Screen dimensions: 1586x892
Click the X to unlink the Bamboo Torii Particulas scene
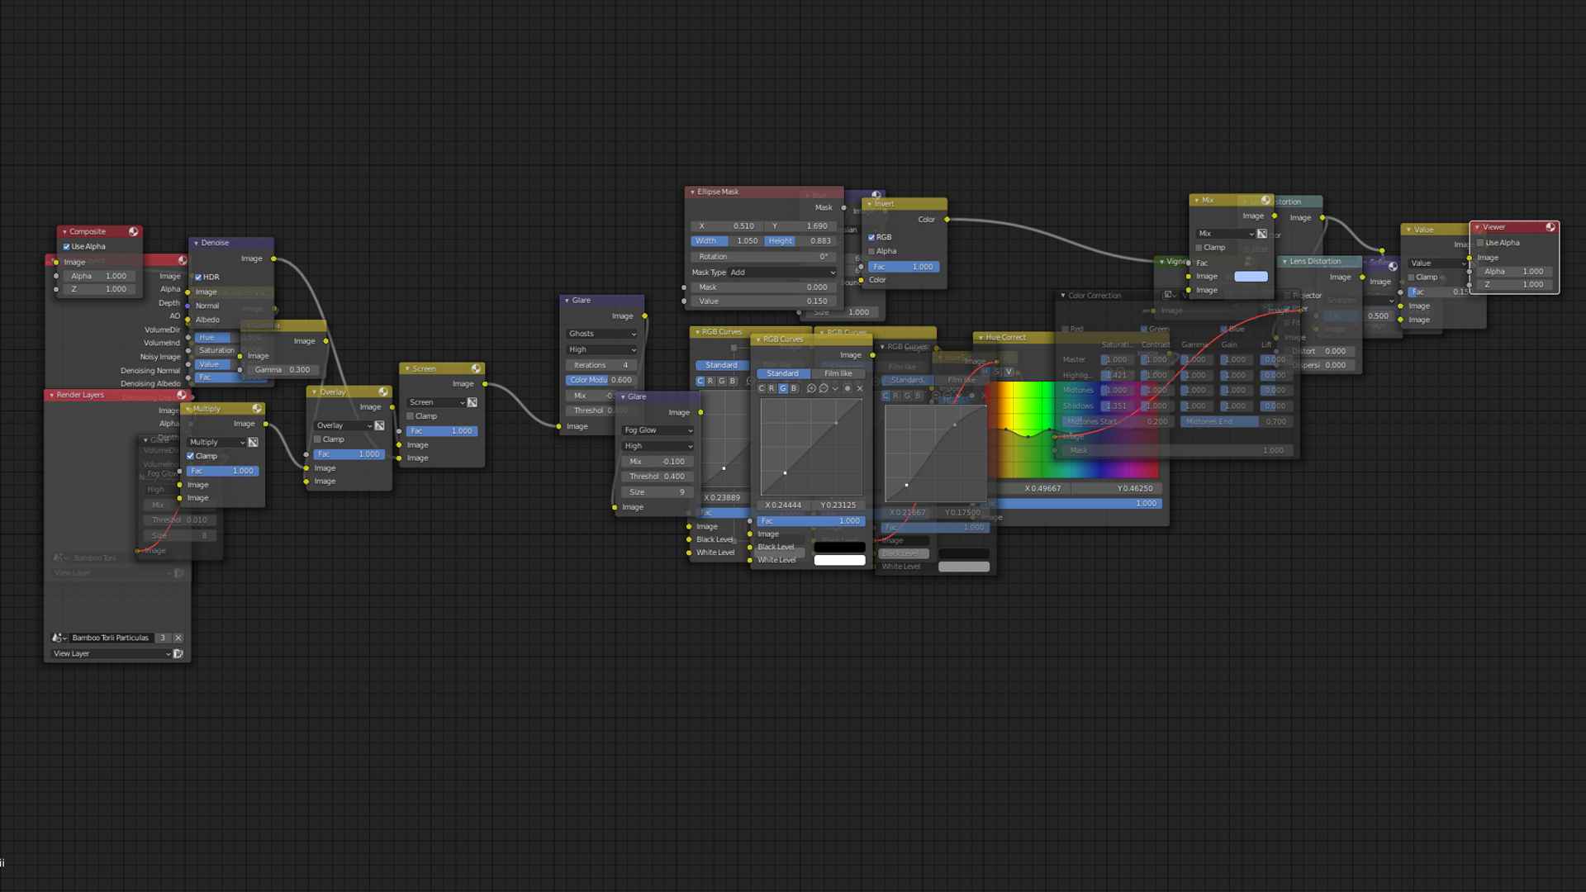point(178,638)
